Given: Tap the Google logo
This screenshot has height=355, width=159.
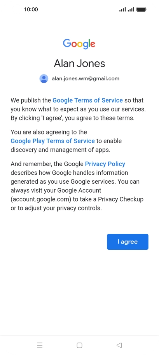Looking at the screenshot, I should pyautogui.click(x=79, y=44).
